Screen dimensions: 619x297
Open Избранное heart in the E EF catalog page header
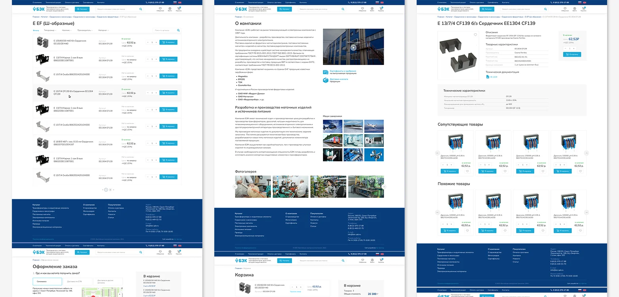pyautogui.click(x=160, y=8)
